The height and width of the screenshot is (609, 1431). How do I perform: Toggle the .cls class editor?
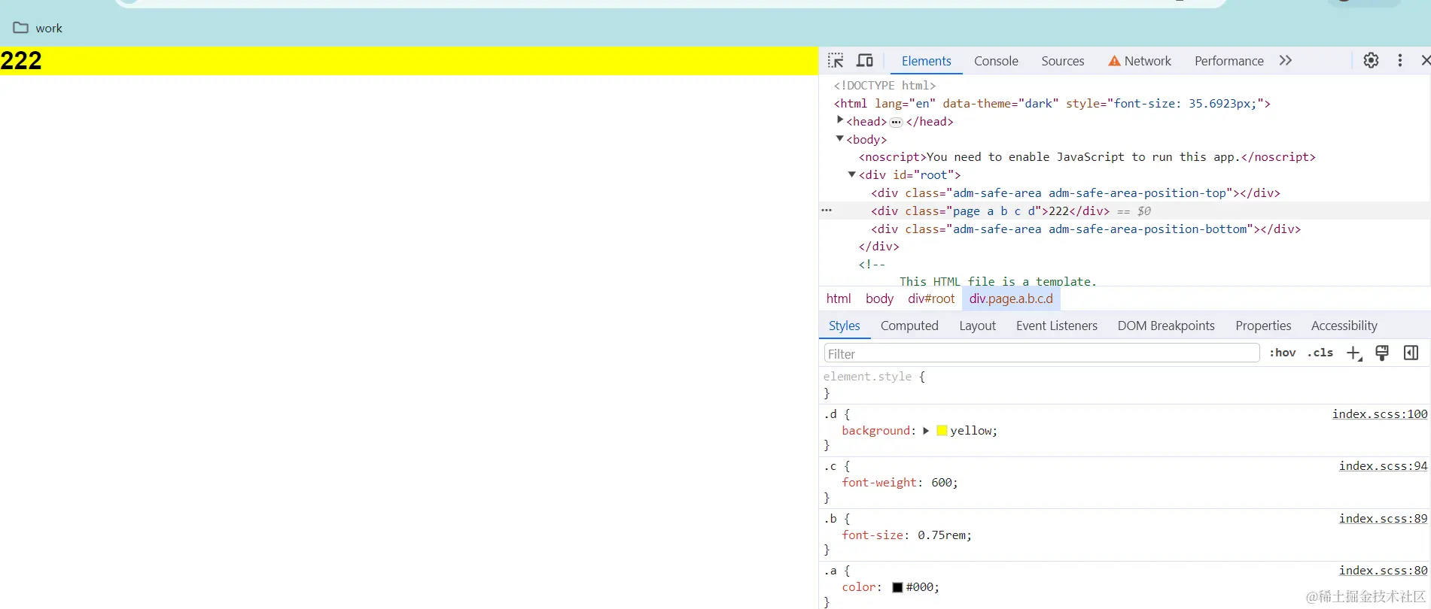coord(1320,353)
